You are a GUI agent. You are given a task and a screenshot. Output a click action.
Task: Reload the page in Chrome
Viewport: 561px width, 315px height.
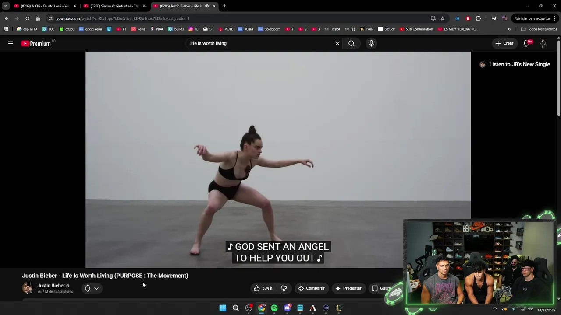pyautogui.click(x=27, y=18)
